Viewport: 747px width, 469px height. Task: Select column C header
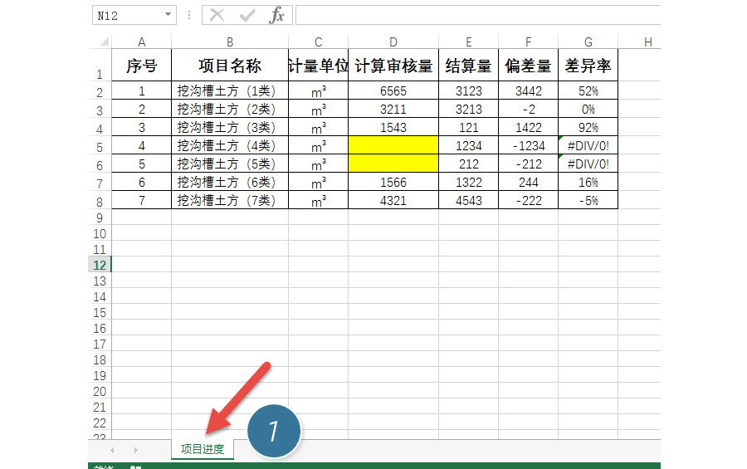point(318,42)
